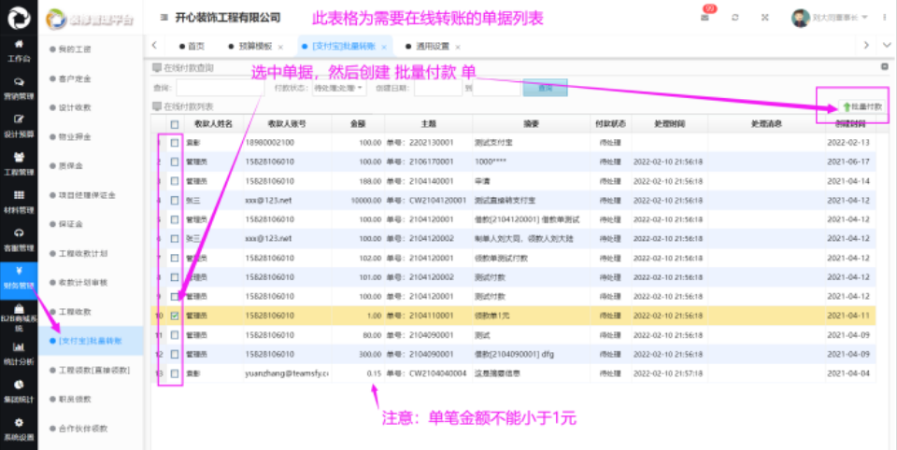Toggle the select-all checkbox in table header

(x=175, y=124)
